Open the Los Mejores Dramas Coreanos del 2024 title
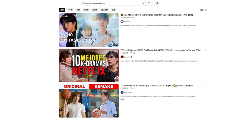Image resolution: width=236 pixels, height=120 pixels. (157, 15)
